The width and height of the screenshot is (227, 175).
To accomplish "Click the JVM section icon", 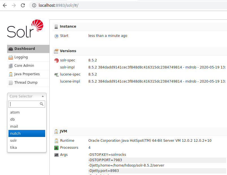I will (56, 131).
